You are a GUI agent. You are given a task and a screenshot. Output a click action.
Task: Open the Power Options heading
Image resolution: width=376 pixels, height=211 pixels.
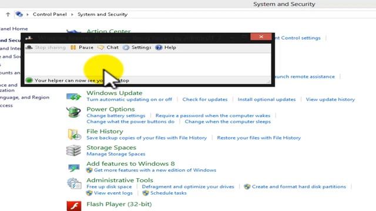110,109
